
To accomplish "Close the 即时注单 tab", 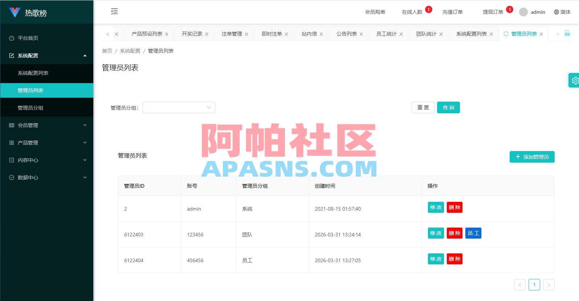I will 286,34.
